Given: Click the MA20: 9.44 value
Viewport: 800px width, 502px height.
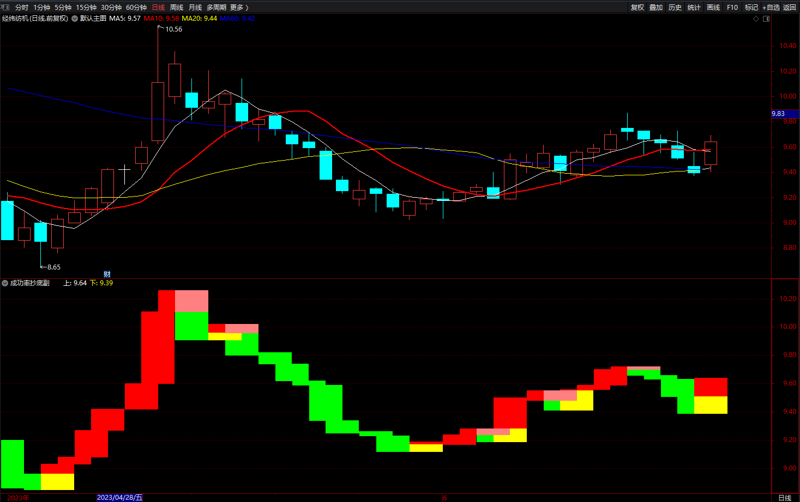Looking at the screenshot, I should (199, 19).
